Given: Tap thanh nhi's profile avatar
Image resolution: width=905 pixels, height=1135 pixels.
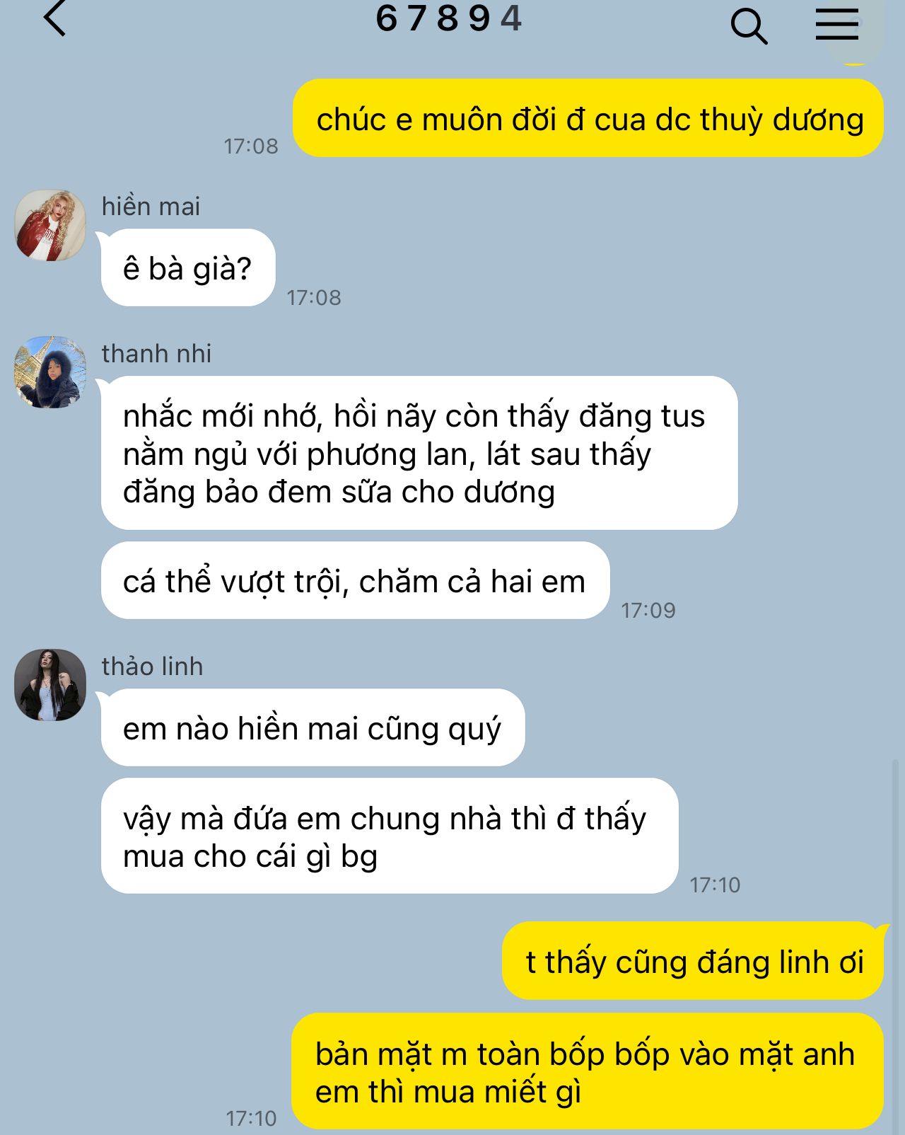Looking at the screenshot, I should pyautogui.click(x=50, y=372).
